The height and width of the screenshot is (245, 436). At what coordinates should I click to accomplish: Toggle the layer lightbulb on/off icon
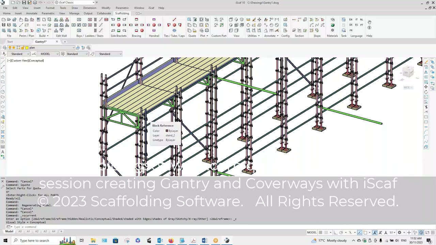(x=10, y=48)
